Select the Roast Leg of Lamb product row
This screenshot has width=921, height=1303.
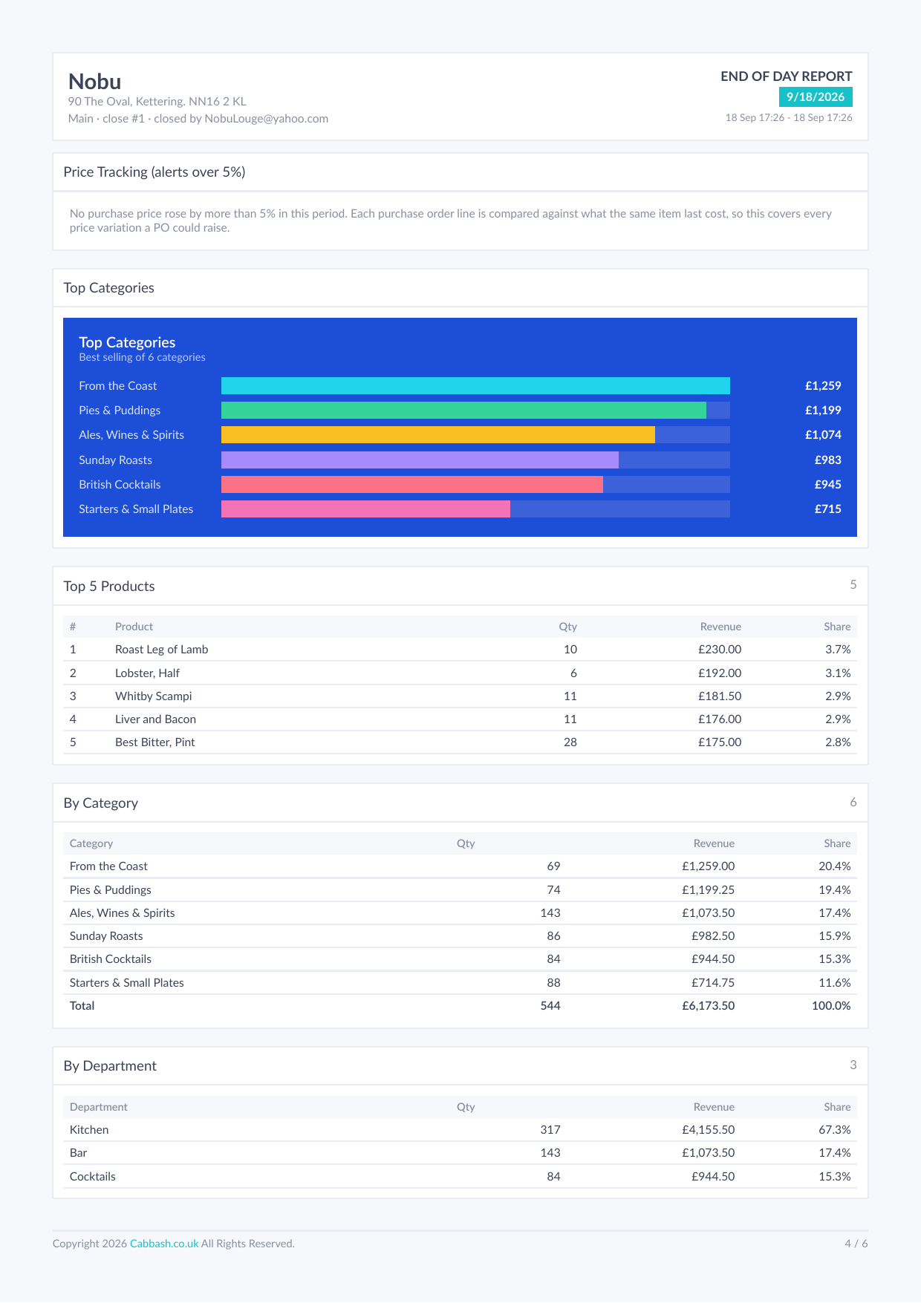click(461, 650)
